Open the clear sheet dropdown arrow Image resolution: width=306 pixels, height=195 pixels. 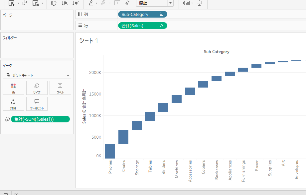click(42, 3)
